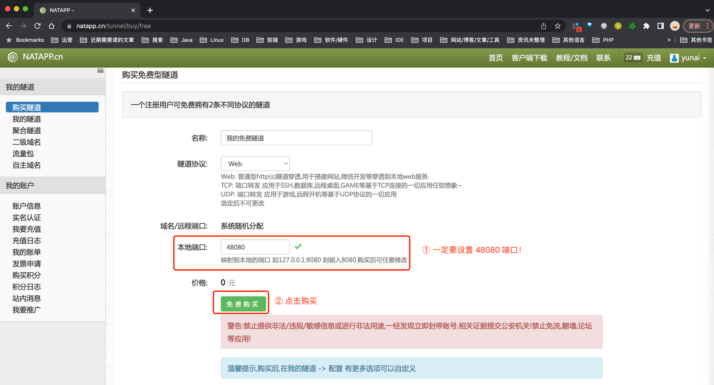Select 我的隧道 in the sidebar
The image size is (714, 385).
click(x=27, y=119)
